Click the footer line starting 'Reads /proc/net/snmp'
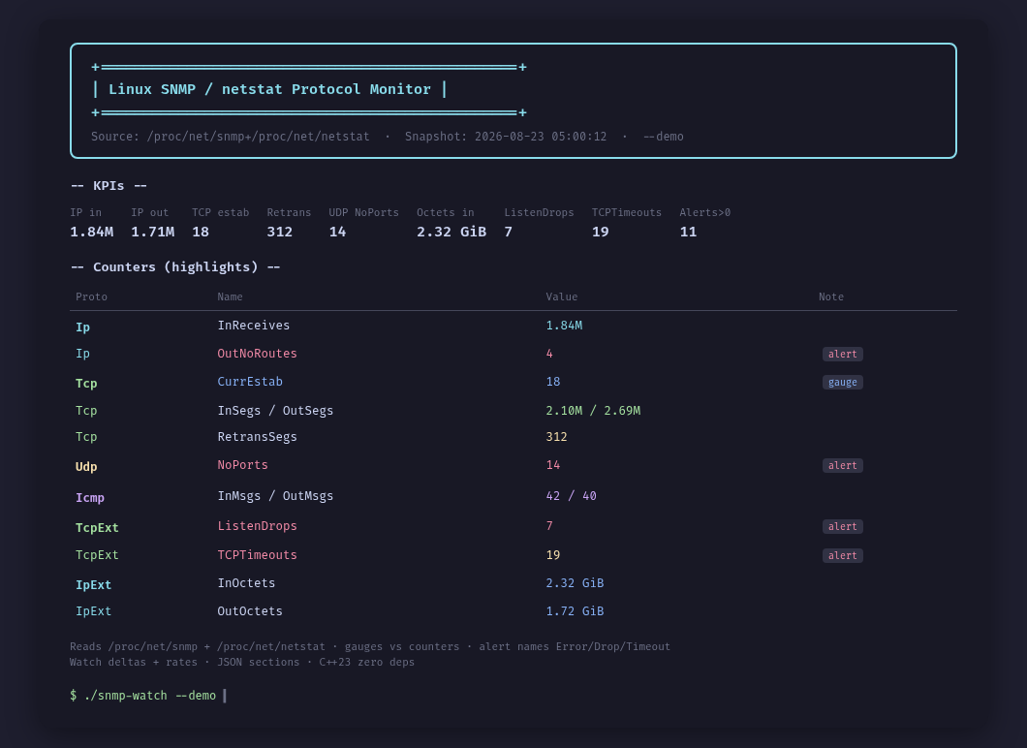 click(370, 646)
